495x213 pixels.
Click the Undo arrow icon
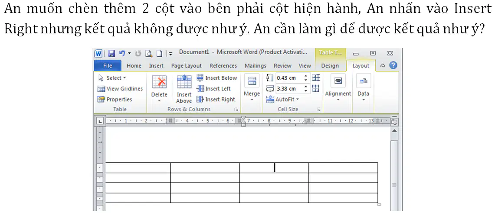click(x=122, y=53)
